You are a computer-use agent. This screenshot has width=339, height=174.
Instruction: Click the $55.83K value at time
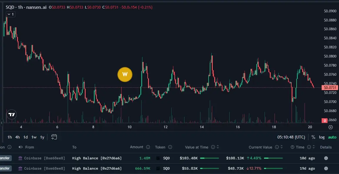click(190, 168)
